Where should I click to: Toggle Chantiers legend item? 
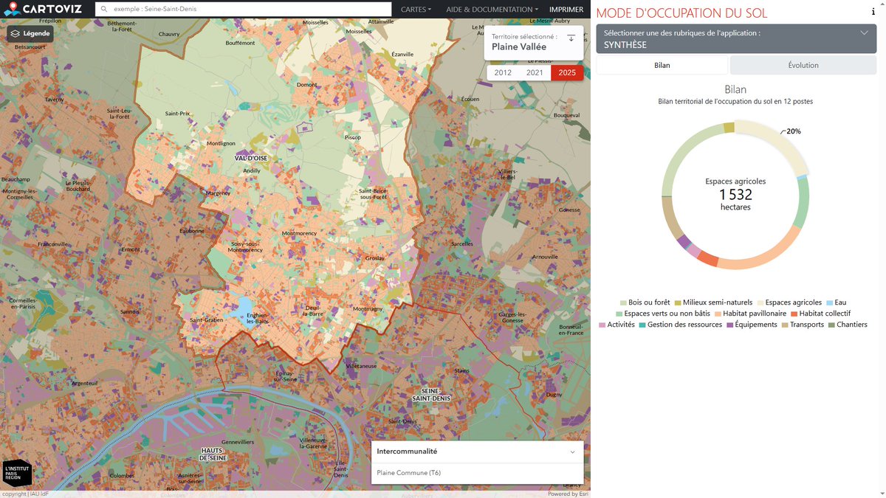click(848, 325)
